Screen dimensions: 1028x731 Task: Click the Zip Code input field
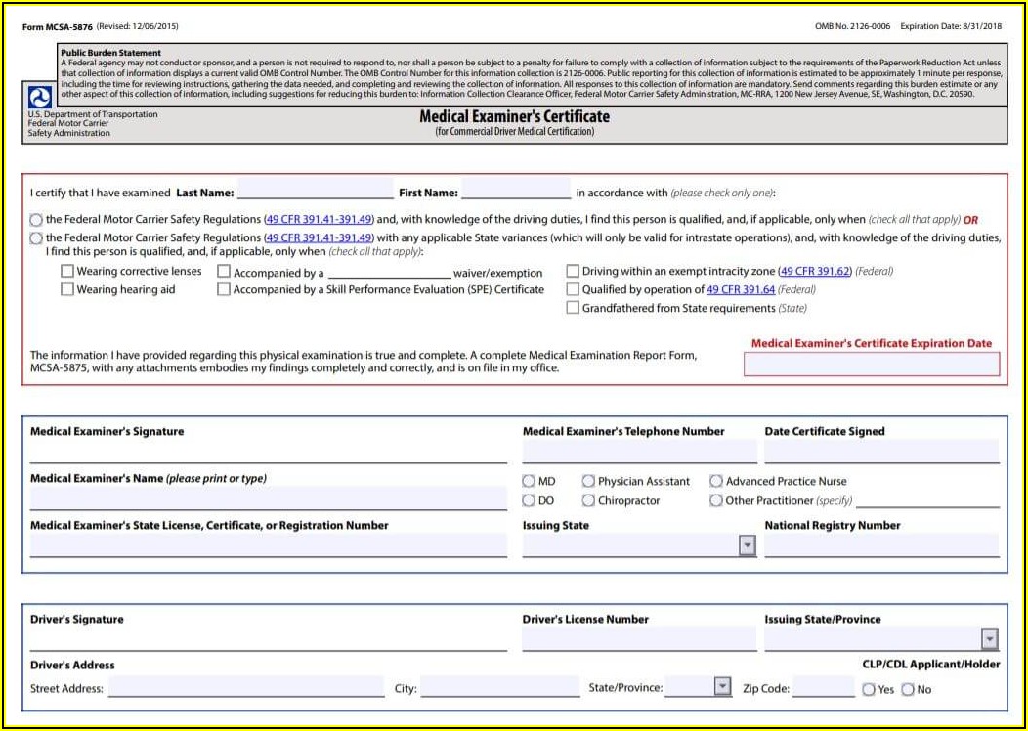(823, 687)
